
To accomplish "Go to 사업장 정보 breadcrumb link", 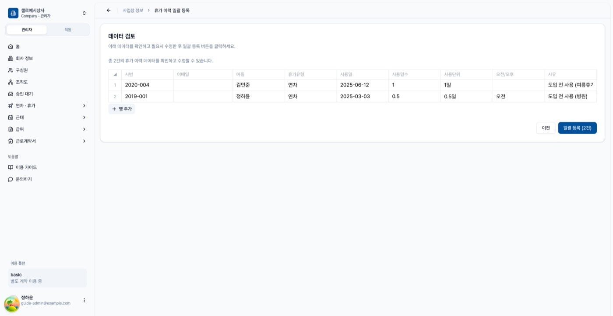I will 133,10.
